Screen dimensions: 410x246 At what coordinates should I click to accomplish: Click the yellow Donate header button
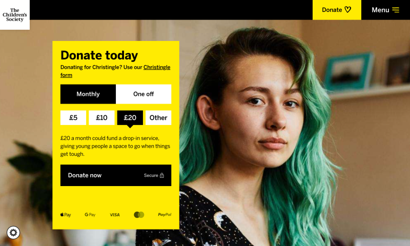tap(337, 10)
